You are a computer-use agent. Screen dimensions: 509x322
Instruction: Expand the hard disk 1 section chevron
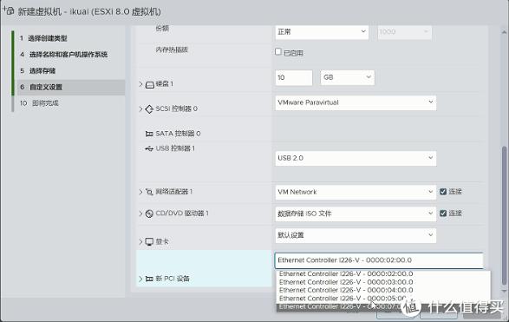[140, 84]
